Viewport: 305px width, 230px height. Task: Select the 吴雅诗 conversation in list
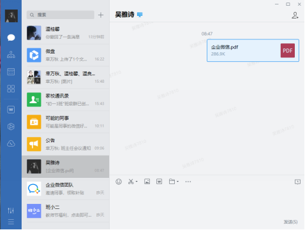click(x=66, y=167)
